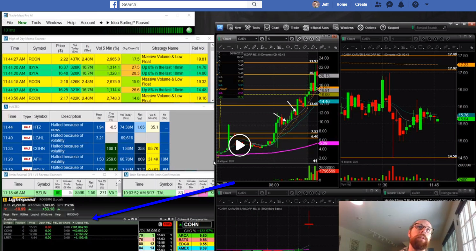Click the COHN symbol box in Level 2

pos(197,225)
